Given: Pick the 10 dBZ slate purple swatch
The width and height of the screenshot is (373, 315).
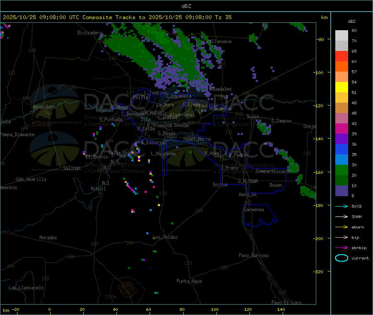Looking at the screenshot, I should (342, 191).
